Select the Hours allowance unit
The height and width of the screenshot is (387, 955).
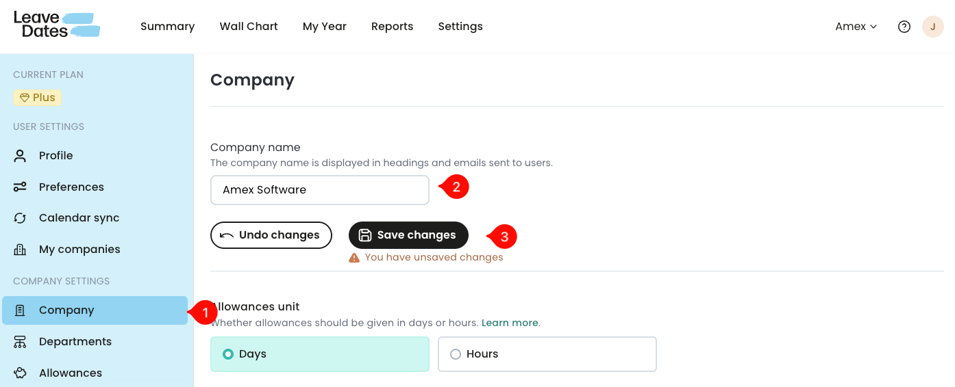(547, 354)
